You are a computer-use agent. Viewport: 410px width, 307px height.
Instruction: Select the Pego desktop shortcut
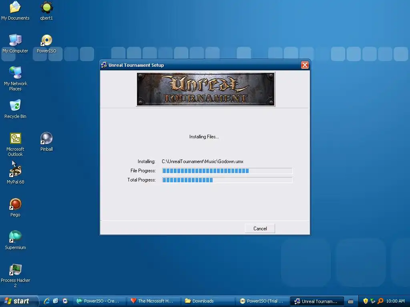click(x=15, y=207)
